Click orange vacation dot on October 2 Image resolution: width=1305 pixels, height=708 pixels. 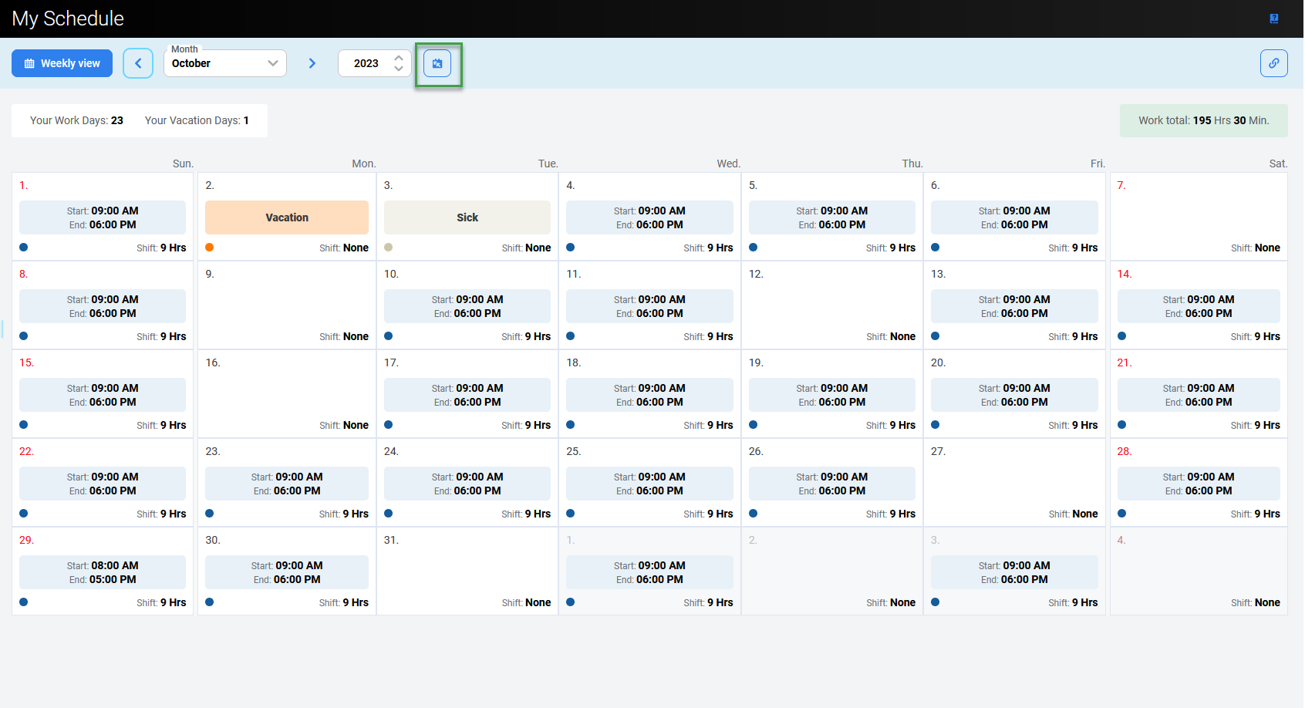click(210, 248)
